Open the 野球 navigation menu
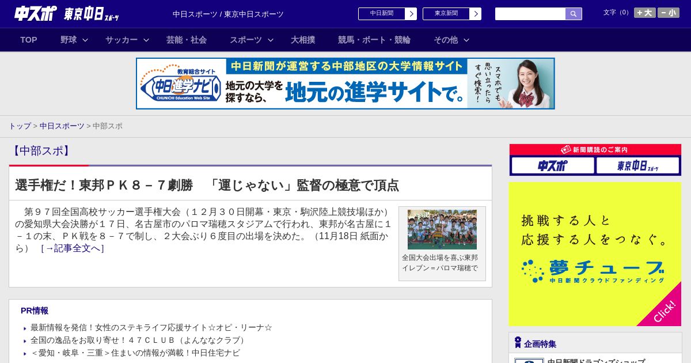This screenshot has width=691, height=363. [x=69, y=40]
